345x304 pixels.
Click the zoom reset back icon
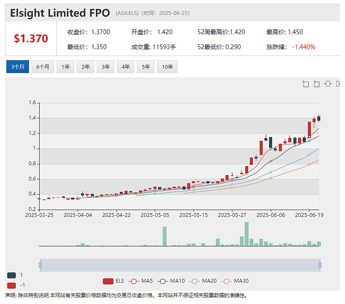[316, 84]
